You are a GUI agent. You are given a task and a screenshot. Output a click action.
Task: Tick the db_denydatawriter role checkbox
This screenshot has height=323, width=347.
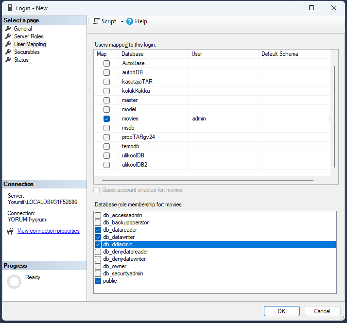coord(98,259)
